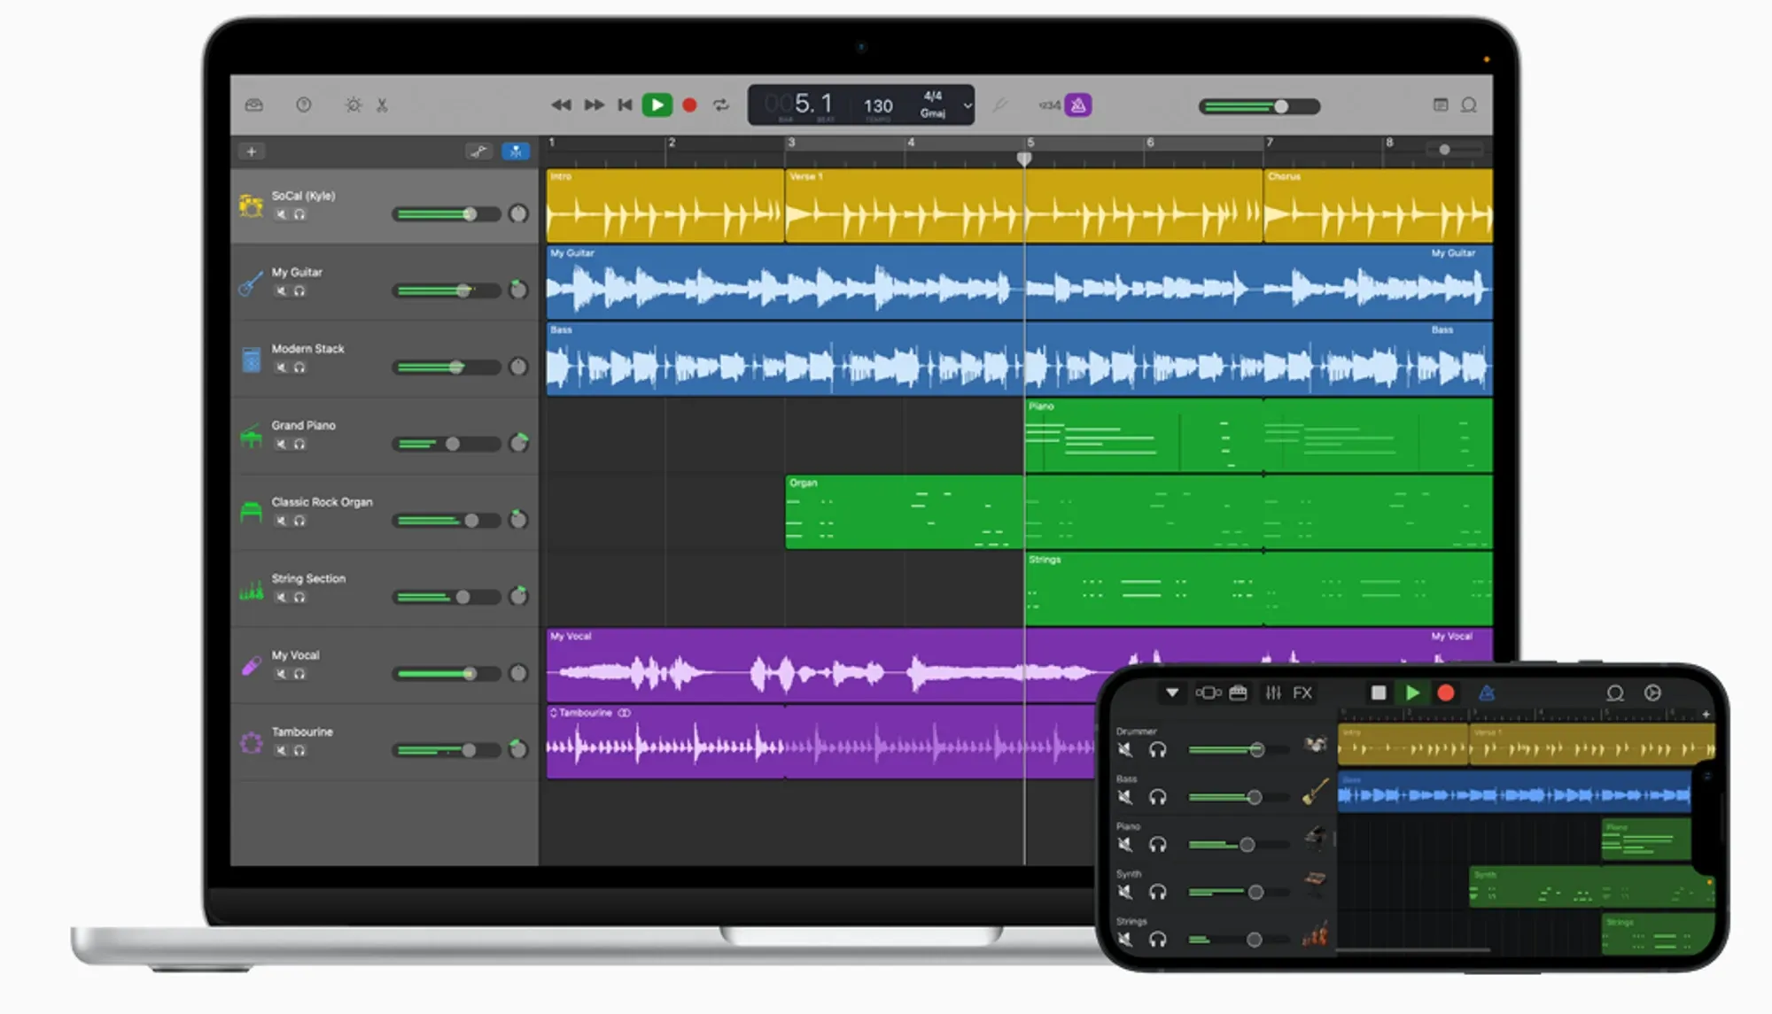Viewport: 1772px width, 1014px height.
Task: Mute the iPhone Drummer track
Action: point(1125,749)
